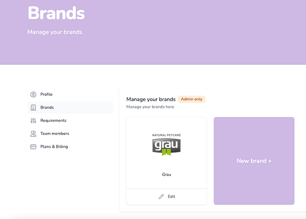Image resolution: width=306 pixels, height=219 pixels.
Task: Click the large Brands page title
Action: 57,13
